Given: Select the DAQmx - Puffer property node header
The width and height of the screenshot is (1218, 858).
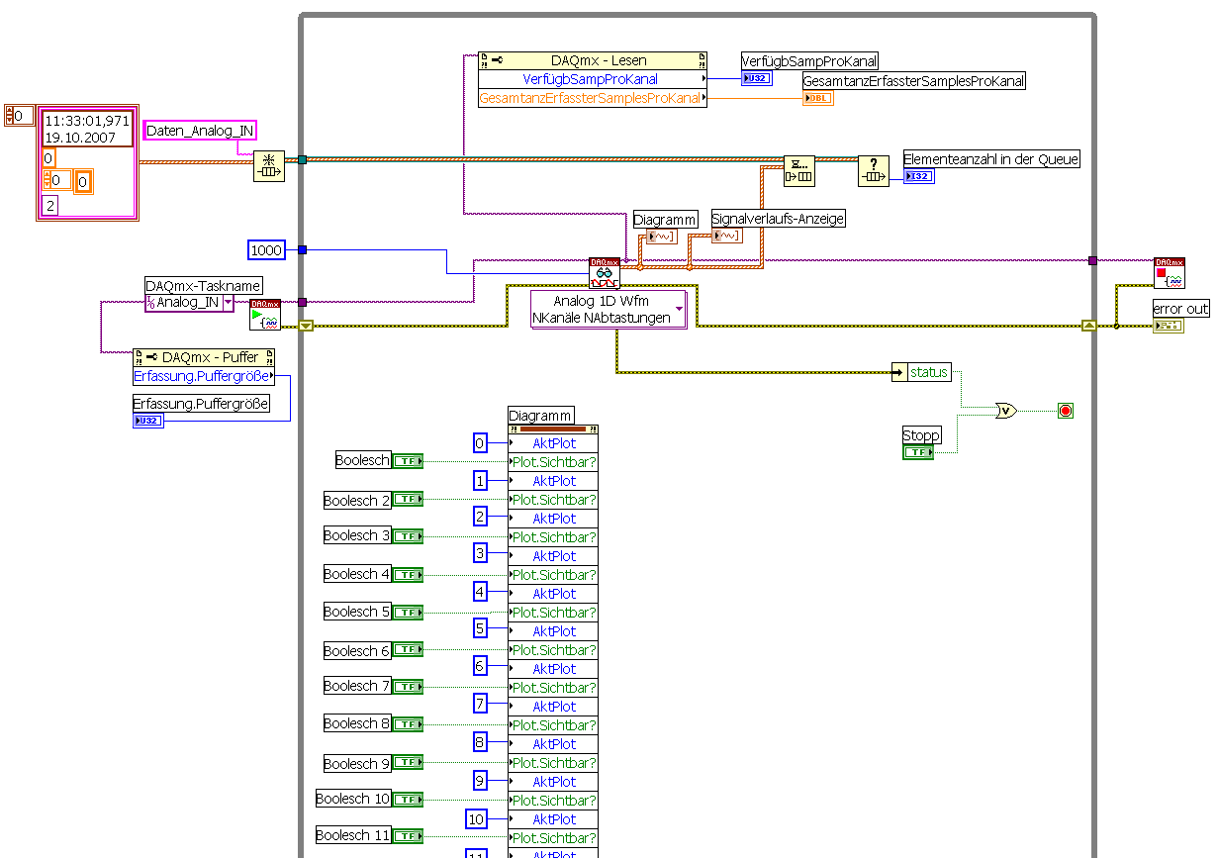Looking at the screenshot, I should [204, 357].
